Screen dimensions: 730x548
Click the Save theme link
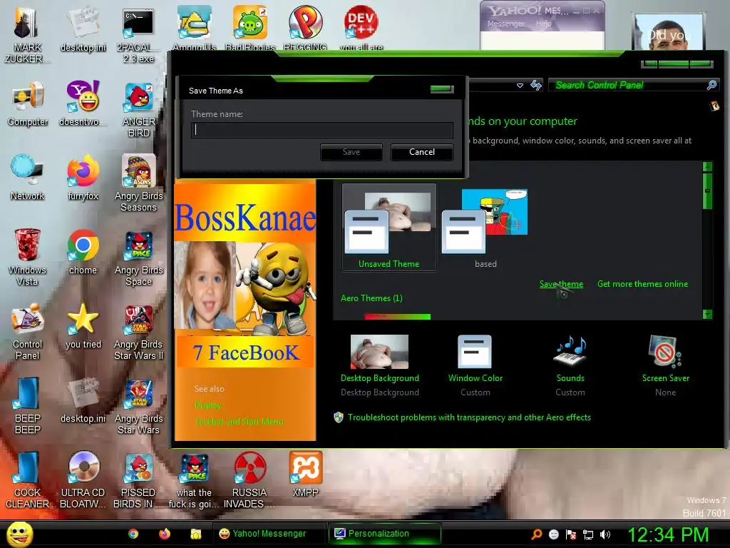(x=561, y=284)
